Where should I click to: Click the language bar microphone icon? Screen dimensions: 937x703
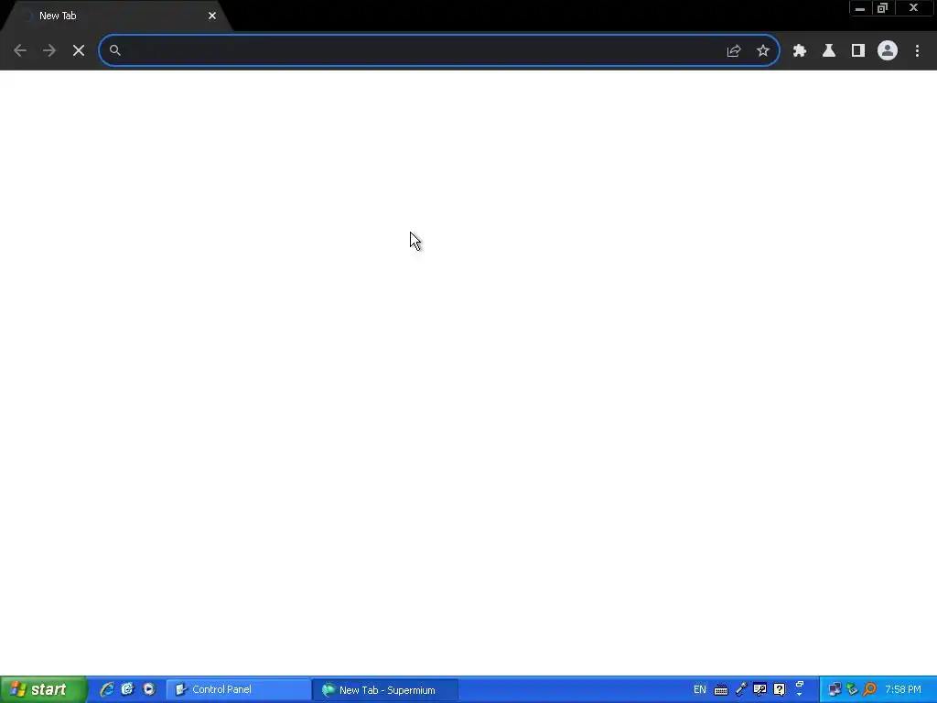(741, 690)
